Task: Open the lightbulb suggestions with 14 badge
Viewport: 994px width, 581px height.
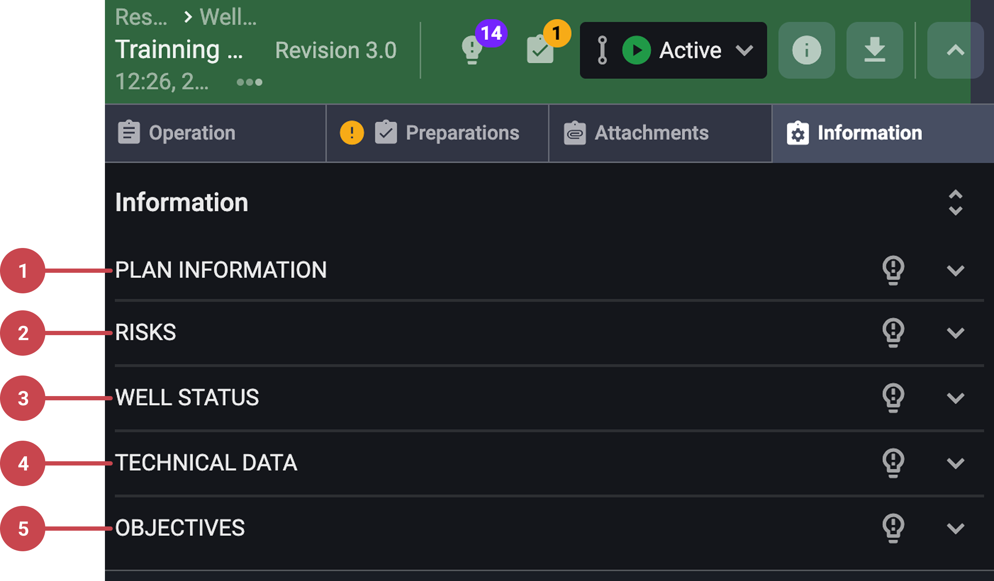Action: pos(473,50)
